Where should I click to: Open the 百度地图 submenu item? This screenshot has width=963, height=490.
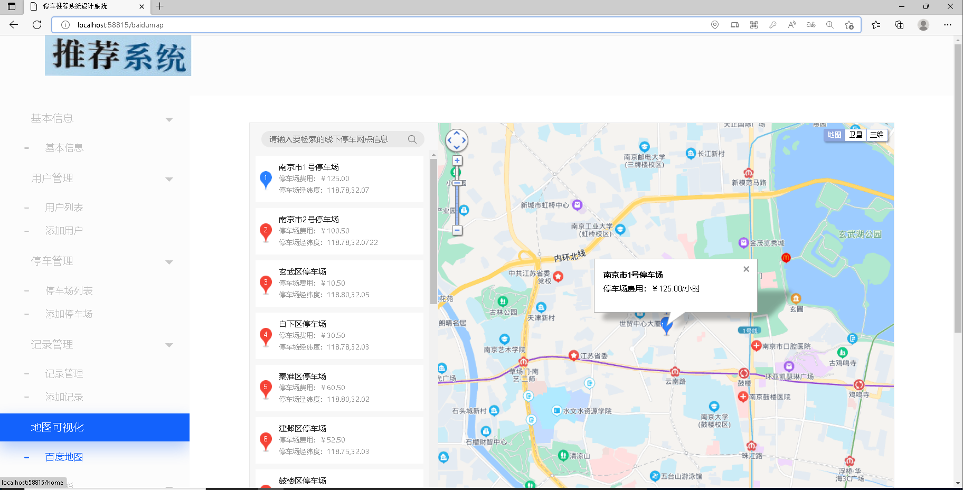[64, 457]
